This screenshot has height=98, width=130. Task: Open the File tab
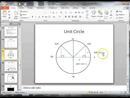pos(5,8)
